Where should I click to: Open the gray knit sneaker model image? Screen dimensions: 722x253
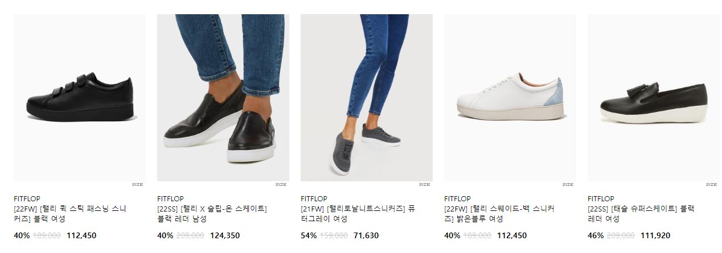pyautogui.click(x=367, y=98)
